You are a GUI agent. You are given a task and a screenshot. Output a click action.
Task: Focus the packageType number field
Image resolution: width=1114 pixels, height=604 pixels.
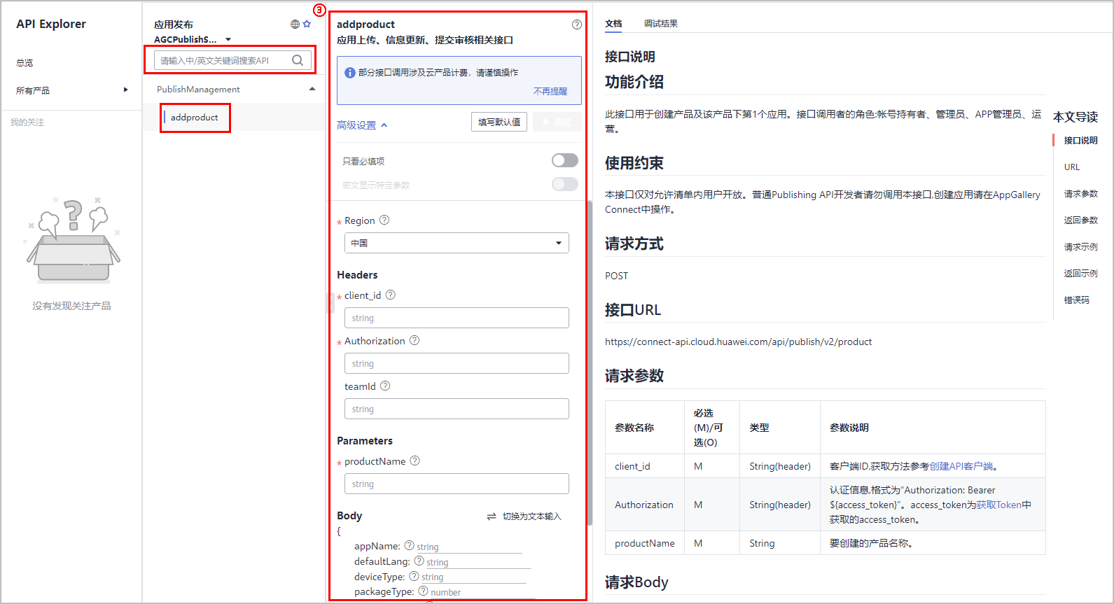point(482,592)
